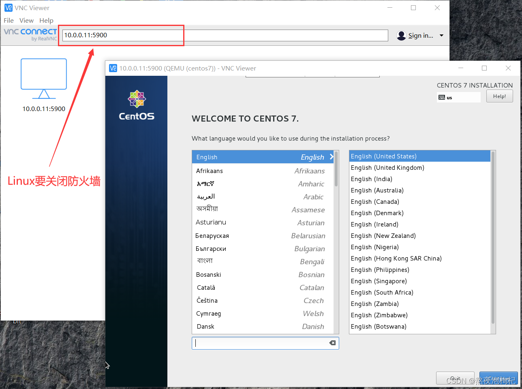Choose English (United Kingdom) locale

(x=419, y=168)
